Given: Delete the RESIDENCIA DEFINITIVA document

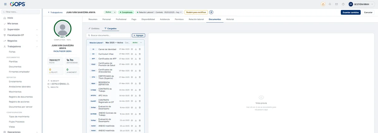Looking at the screenshot, I should coord(140,83).
